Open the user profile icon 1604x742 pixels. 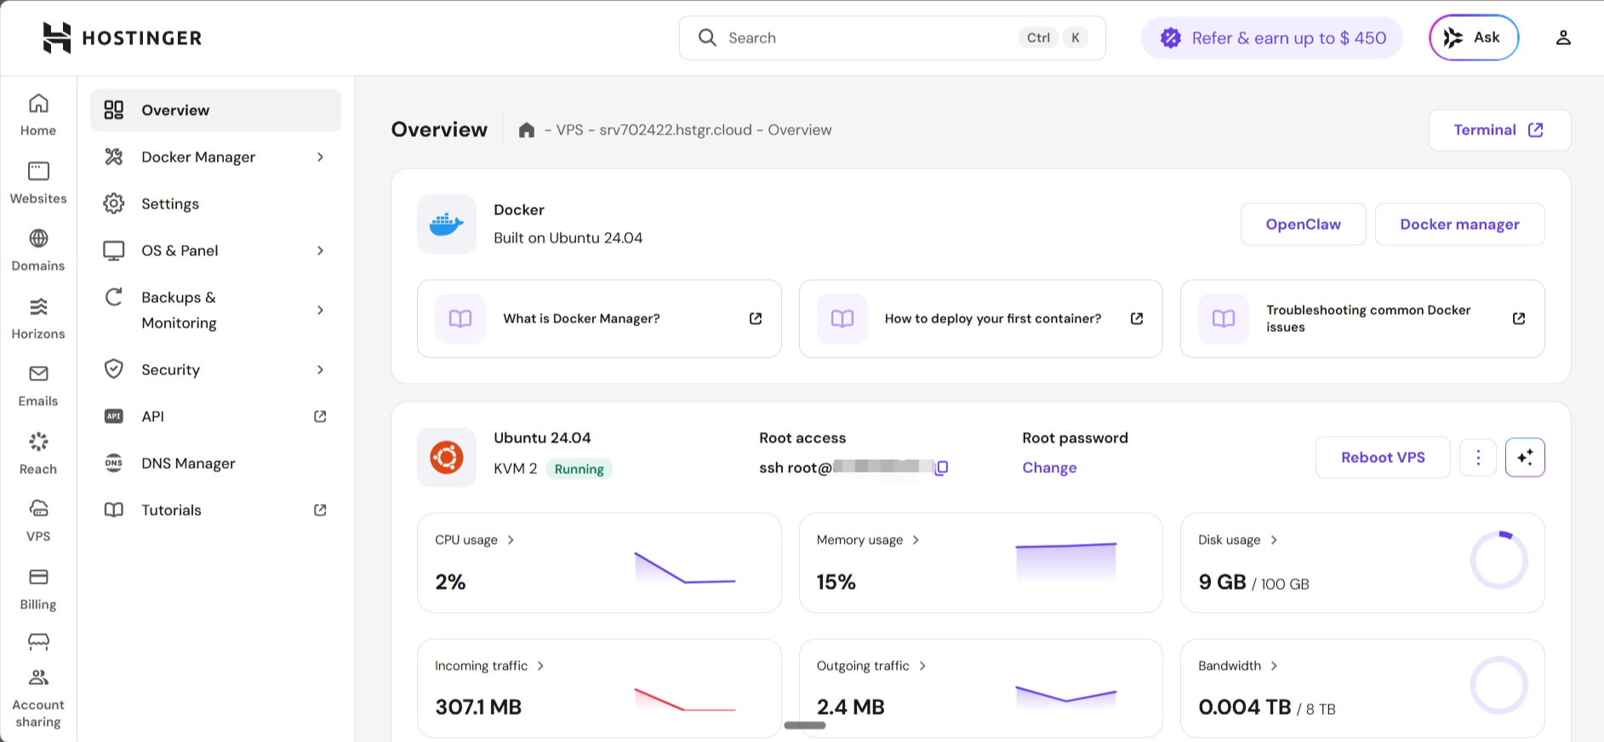click(1563, 37)
